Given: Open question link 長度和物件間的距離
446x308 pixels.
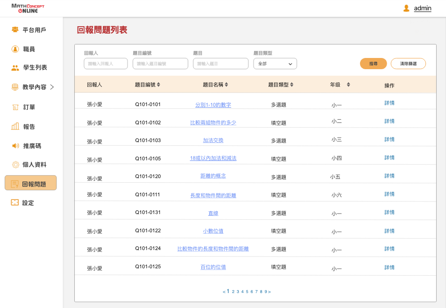Looking at the screenshot, I should (x=213, y=195).
